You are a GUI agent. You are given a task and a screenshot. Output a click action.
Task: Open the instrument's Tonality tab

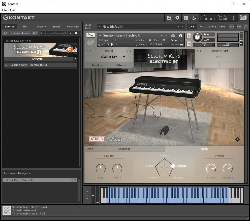97,65
